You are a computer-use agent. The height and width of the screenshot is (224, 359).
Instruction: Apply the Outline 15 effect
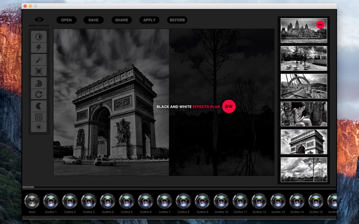pos(316,201)
